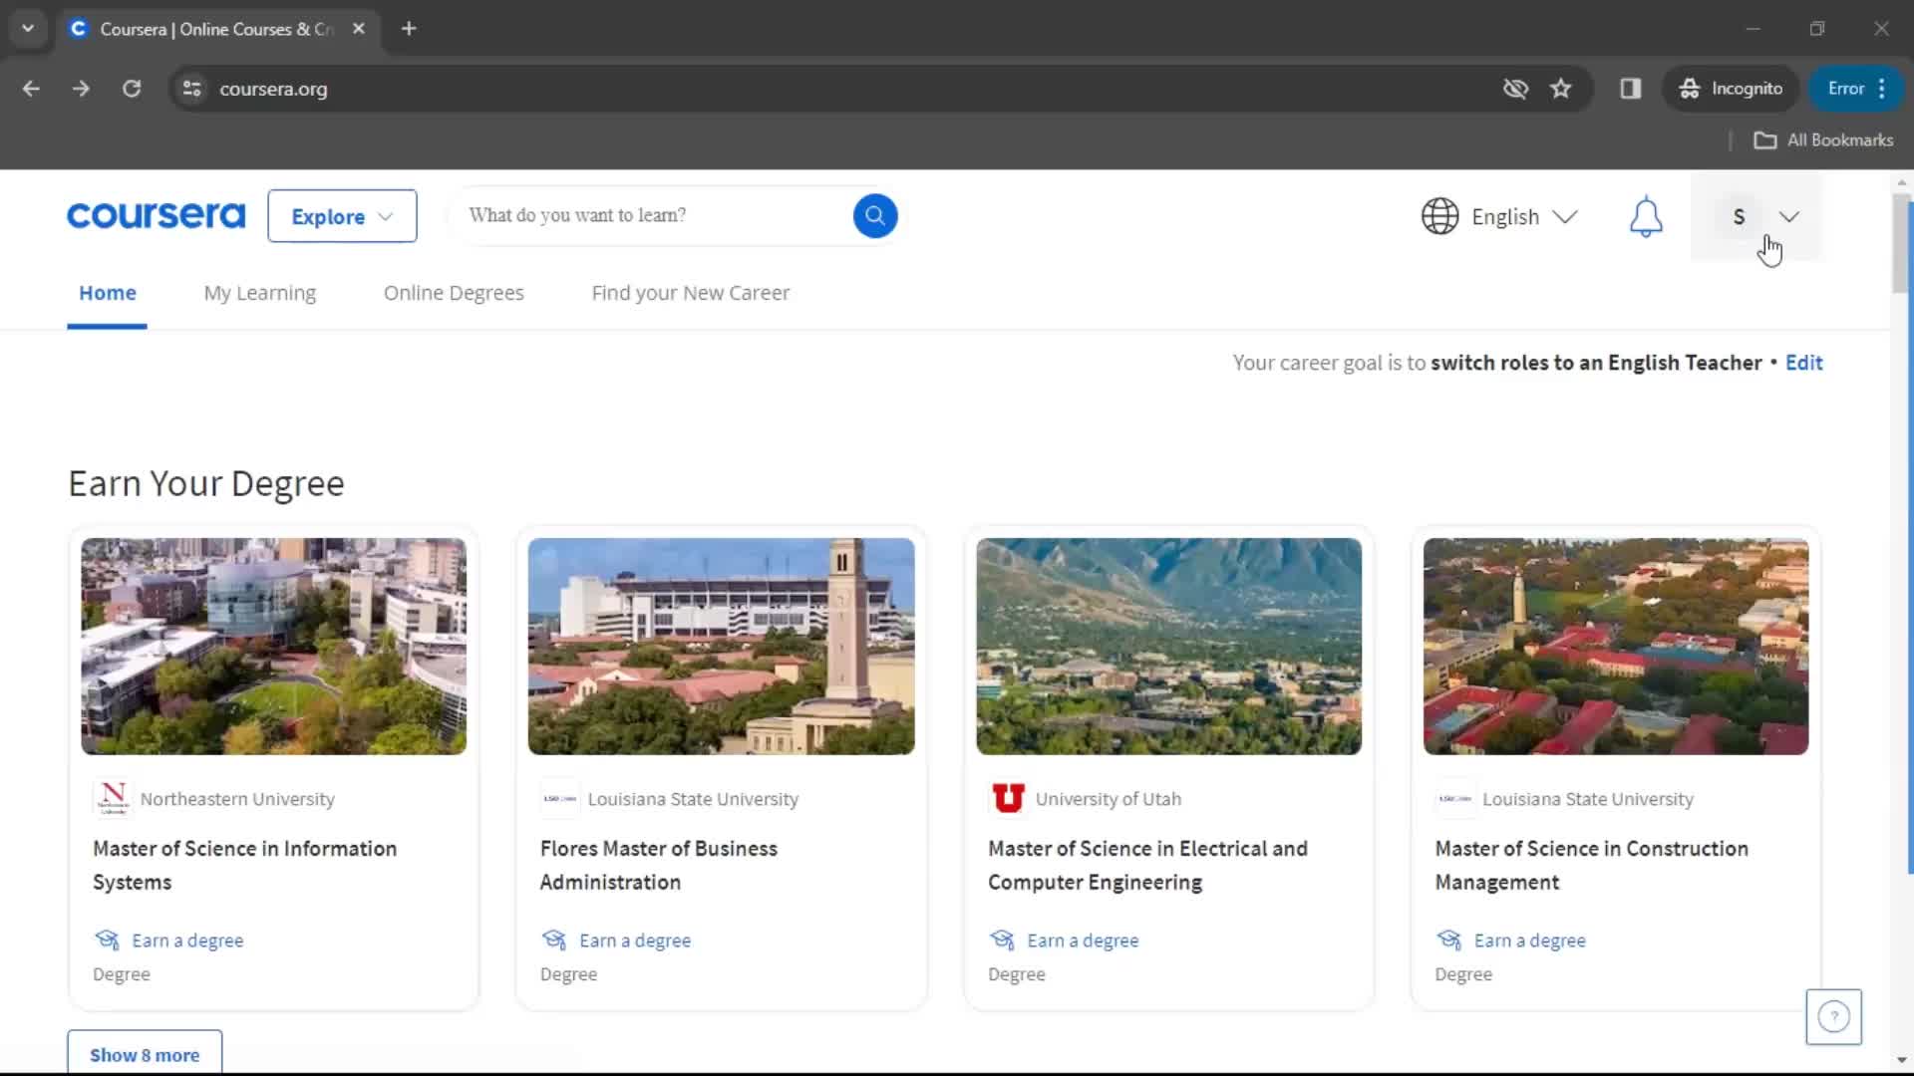Click the browser back arrow
The image size is (1914, 1076).
(31, 89)
